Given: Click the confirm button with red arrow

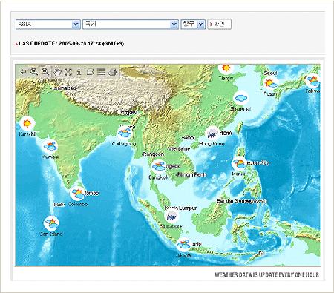Looking at the screenshot, I should 219,24.
